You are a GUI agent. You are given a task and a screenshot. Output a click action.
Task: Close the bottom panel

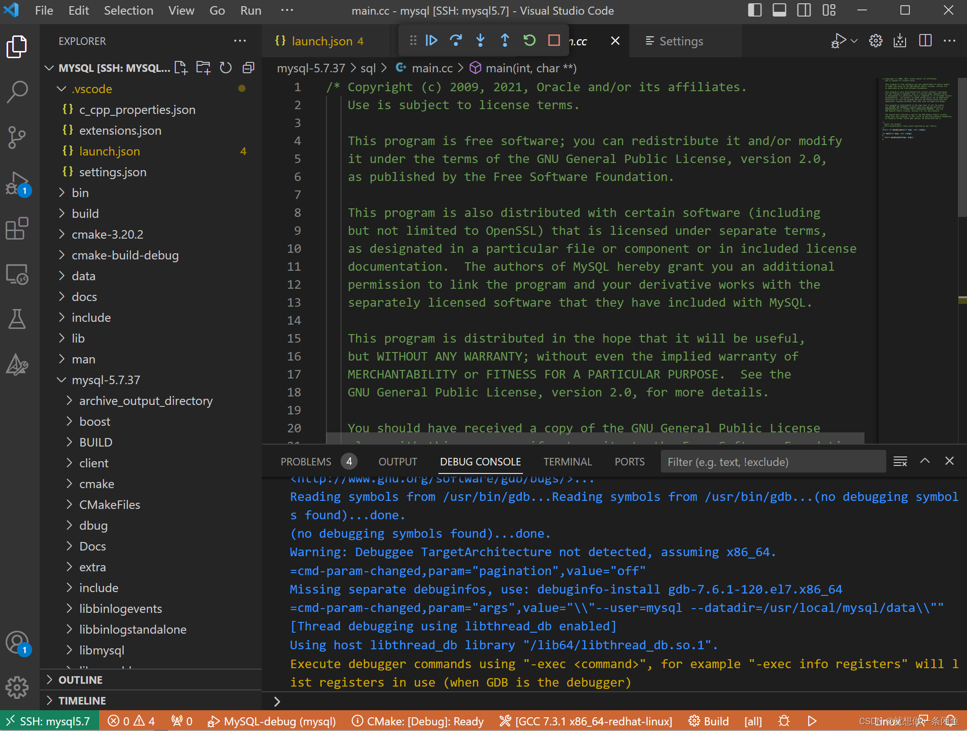click(x=950, y=461)
